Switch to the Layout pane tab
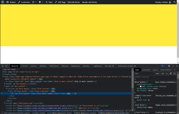 coord(155,70)
